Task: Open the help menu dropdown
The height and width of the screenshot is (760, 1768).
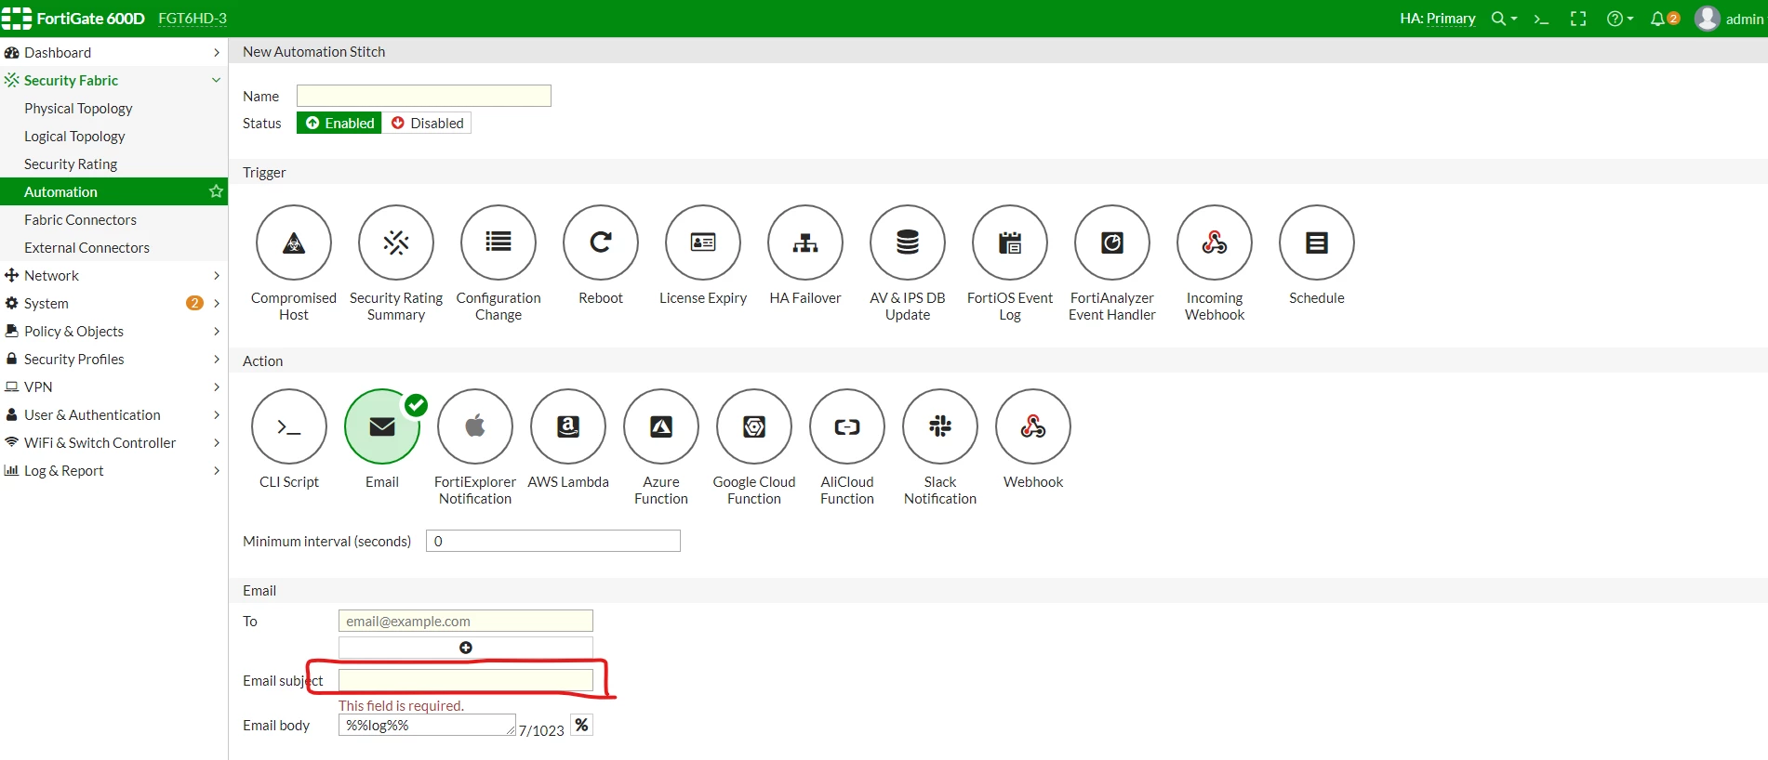Action: (1620, 19)
